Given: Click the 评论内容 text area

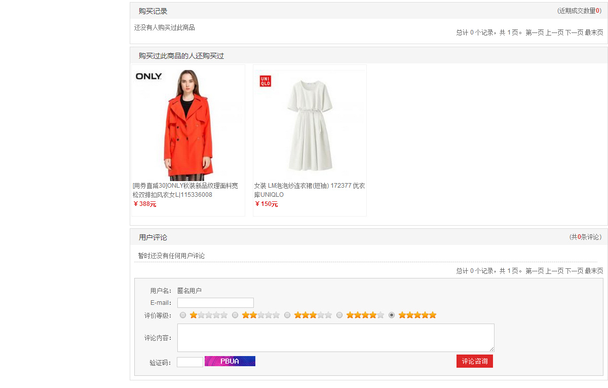Looking at the screenshot, I should coord(336,338).
